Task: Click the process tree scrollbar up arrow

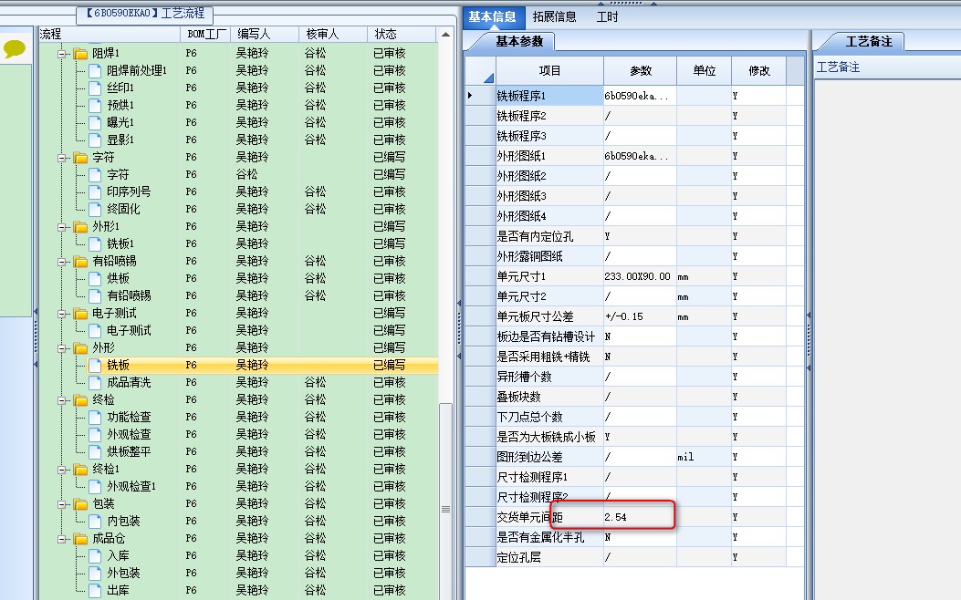Action: (445, 35)
